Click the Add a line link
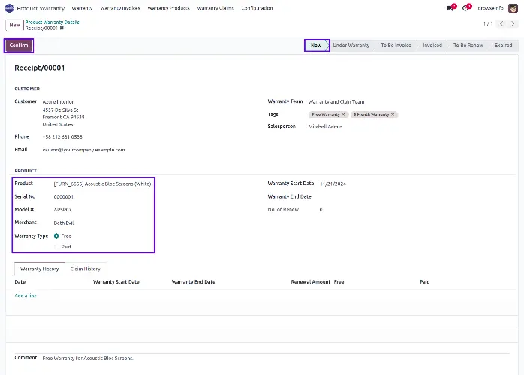The height and width of the screenshot is (375, 524). [26, 295]
